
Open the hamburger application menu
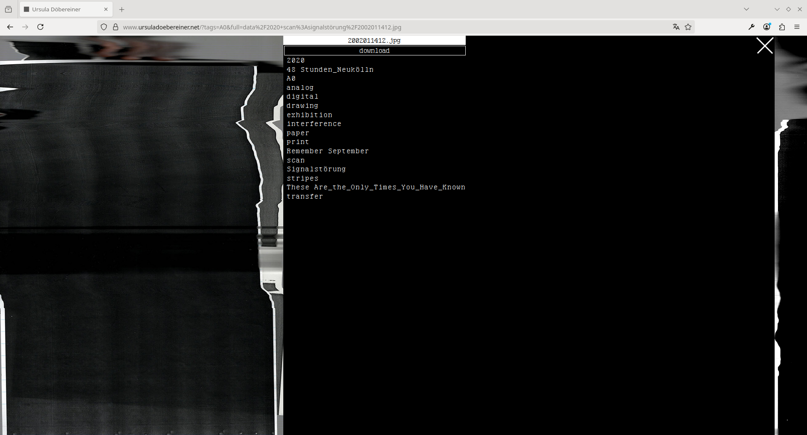(797, 27)
